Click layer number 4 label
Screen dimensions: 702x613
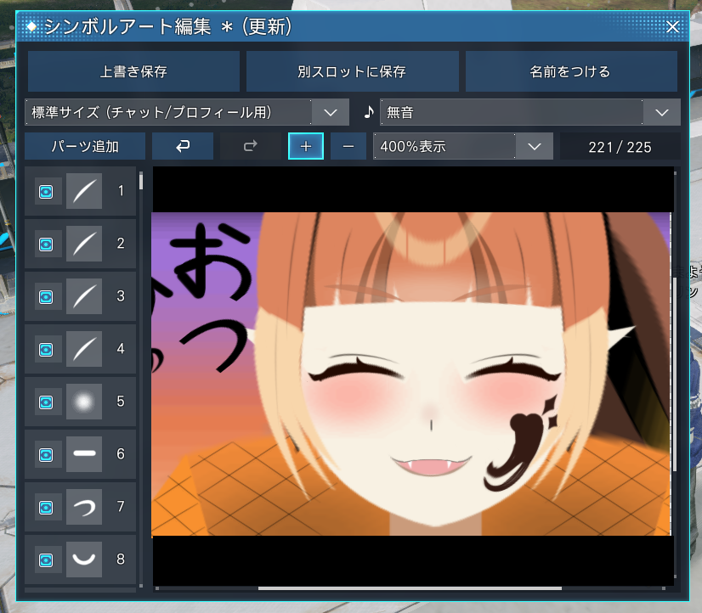(121, 349)
